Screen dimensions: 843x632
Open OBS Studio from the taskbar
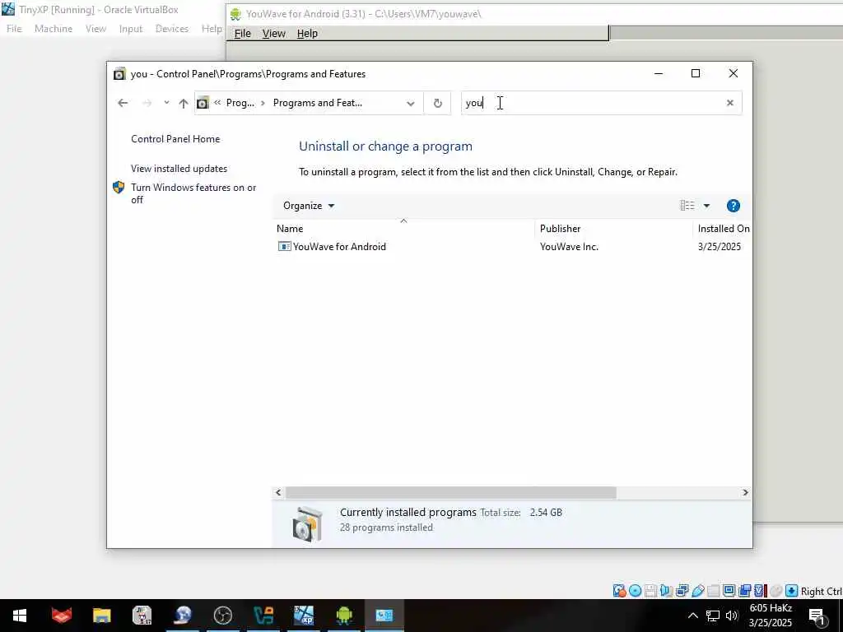click(x=222, y=616)
